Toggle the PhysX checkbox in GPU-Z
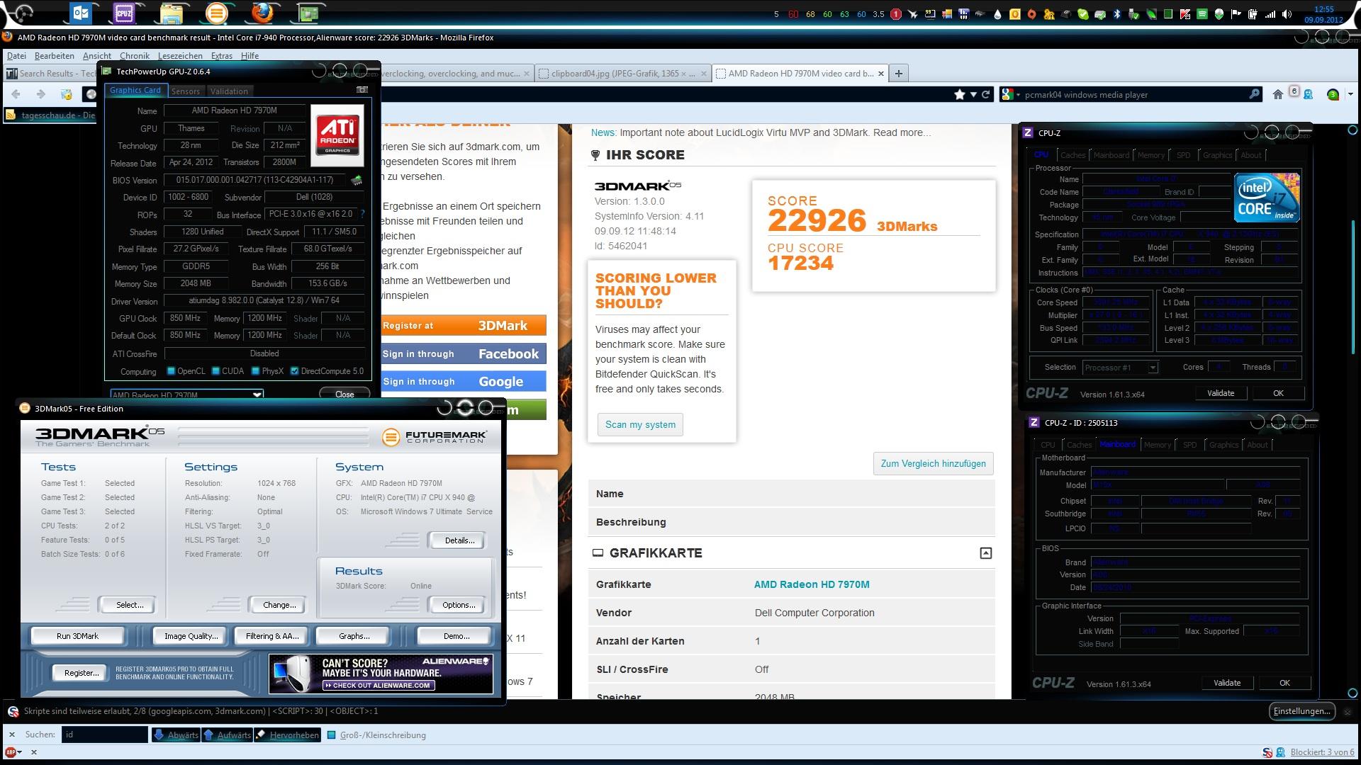The width and height of the screenshot is (1361, 765). [x=255, y=371]
